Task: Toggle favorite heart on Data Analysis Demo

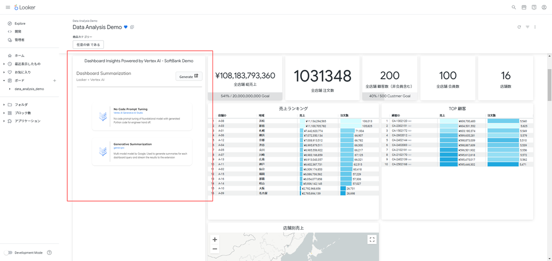Action: (126, 27)
